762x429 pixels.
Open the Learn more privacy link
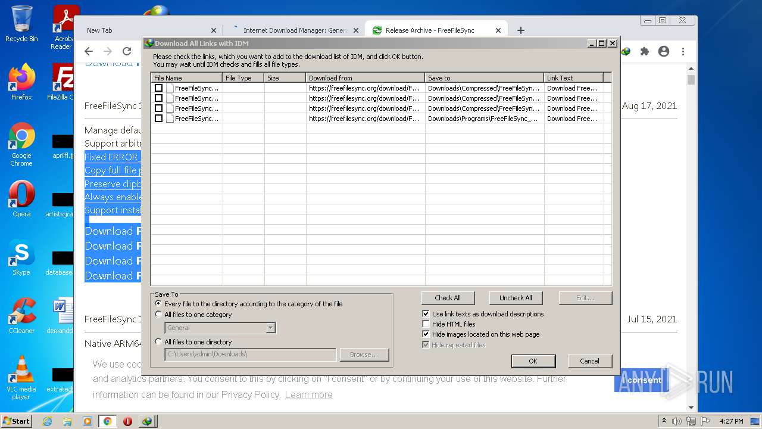coord(308,394)
